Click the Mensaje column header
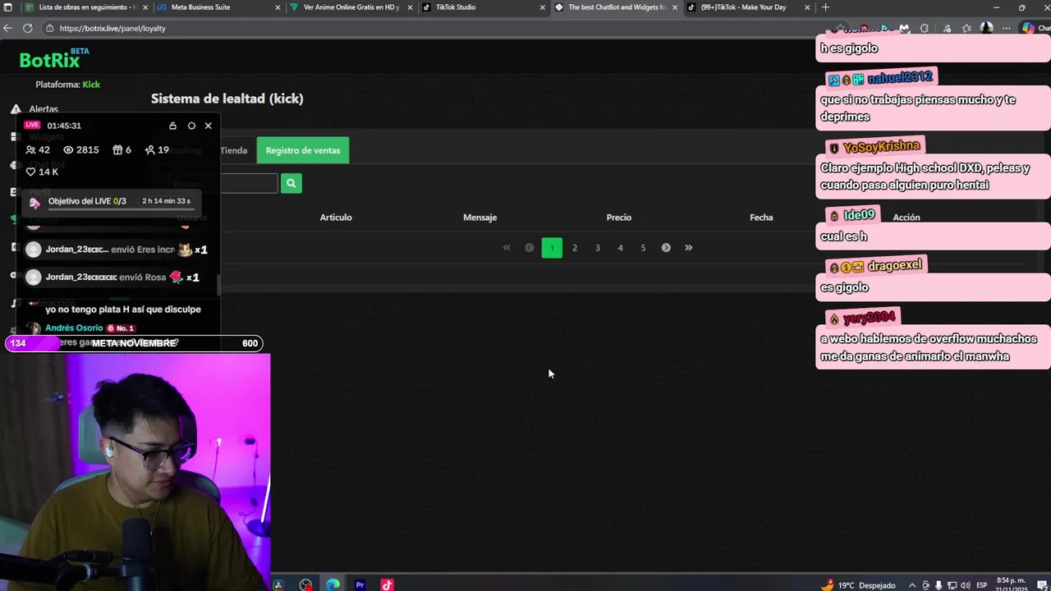The image size is (1051, 591). click(480, 218)
